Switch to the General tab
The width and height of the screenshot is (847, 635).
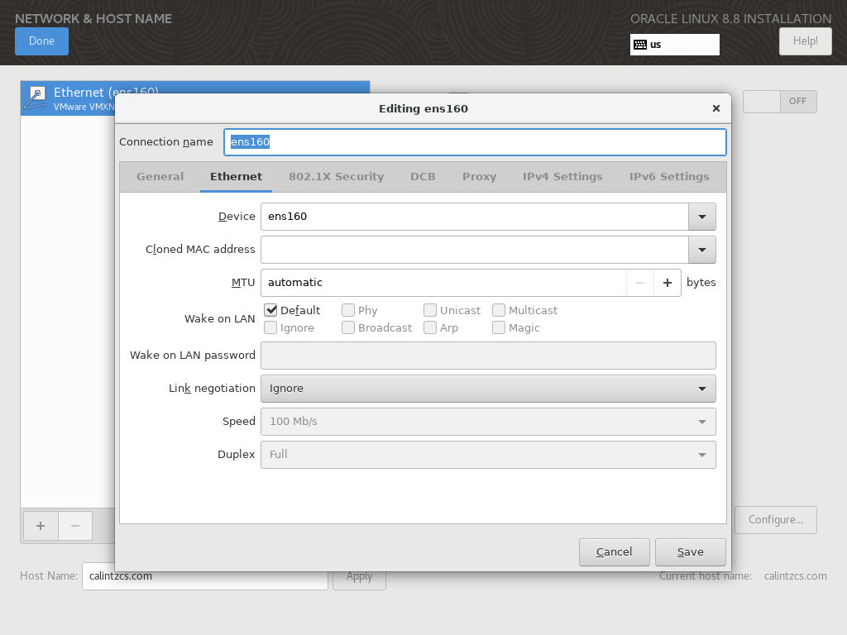pos(160,177)
